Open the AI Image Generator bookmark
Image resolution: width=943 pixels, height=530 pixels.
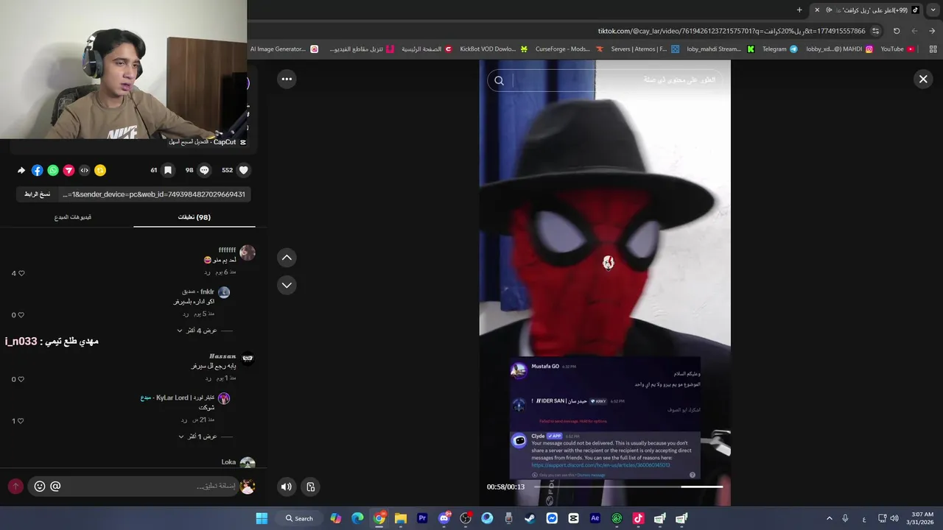click(284, 49)
